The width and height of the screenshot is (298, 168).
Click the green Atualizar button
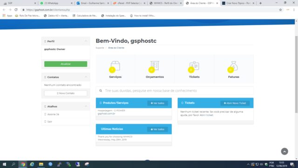[66, 64]
